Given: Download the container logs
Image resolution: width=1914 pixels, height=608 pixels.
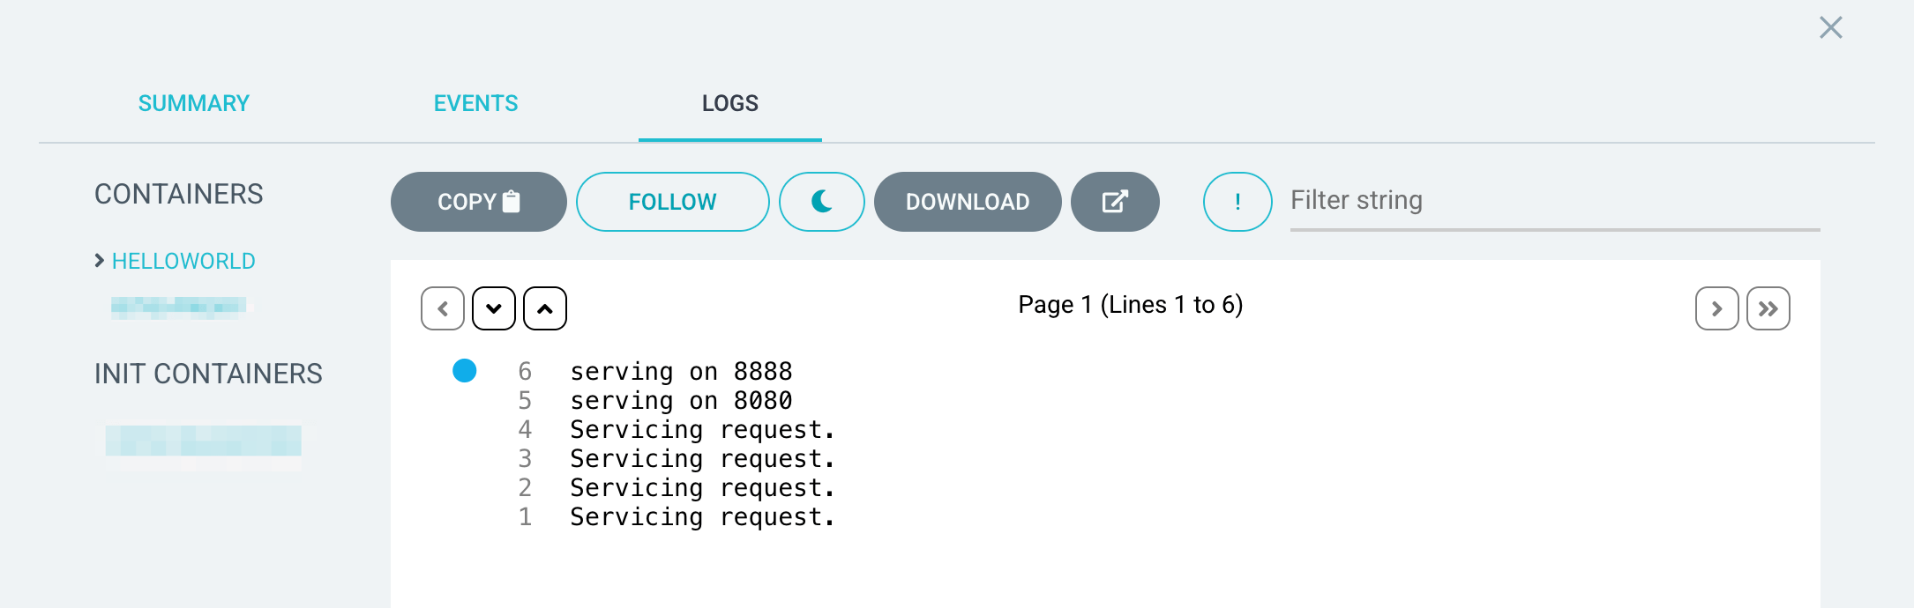Looking at the screenshot, I should 967,201.
